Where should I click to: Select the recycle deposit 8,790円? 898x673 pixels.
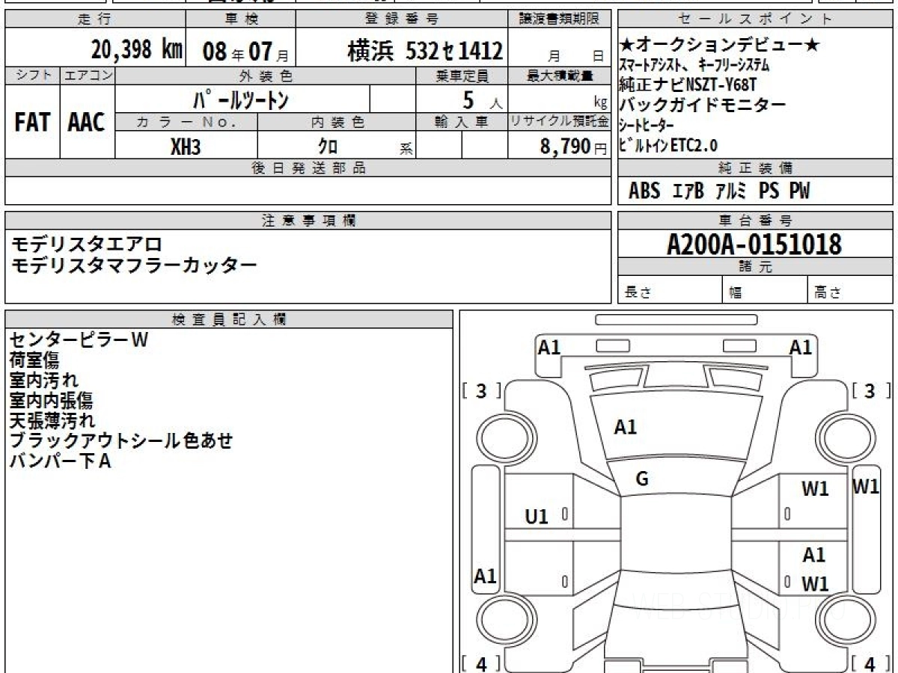click(x=574, y=147)
